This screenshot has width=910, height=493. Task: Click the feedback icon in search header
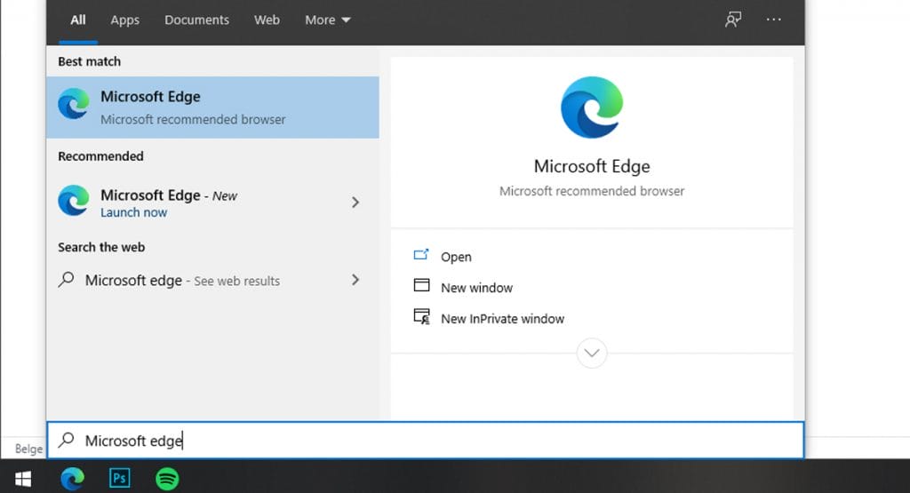[x=733, y=20]
